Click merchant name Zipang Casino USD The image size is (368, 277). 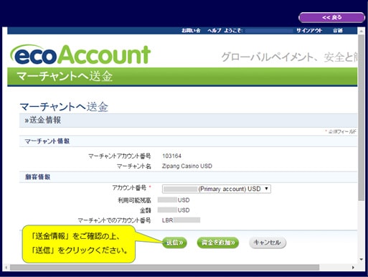click(187, 166)
